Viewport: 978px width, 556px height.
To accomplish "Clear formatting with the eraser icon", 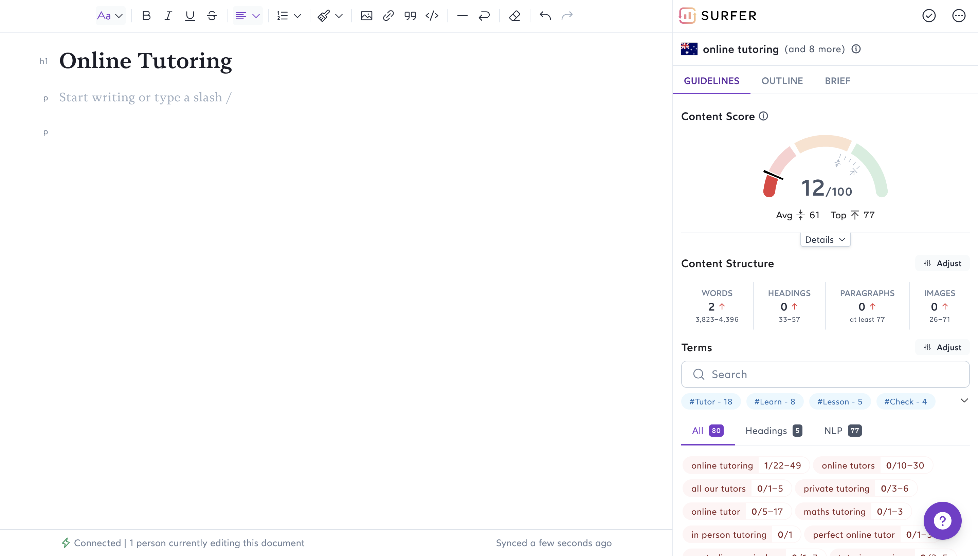I will tap(514, 16).
